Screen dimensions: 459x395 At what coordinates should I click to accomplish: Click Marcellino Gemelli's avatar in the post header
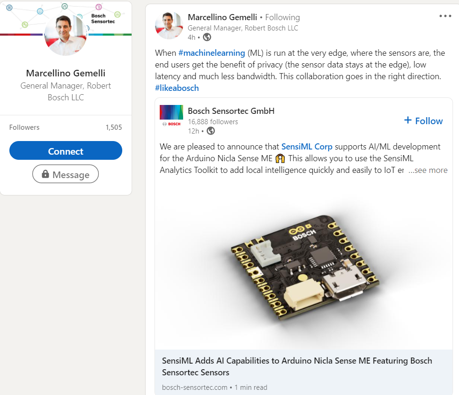[x=169, y=25]
